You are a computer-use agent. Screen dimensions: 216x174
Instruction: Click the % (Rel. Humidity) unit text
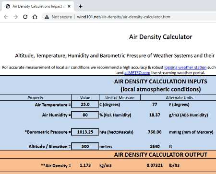pyautogui.click(x=115, y=115)
